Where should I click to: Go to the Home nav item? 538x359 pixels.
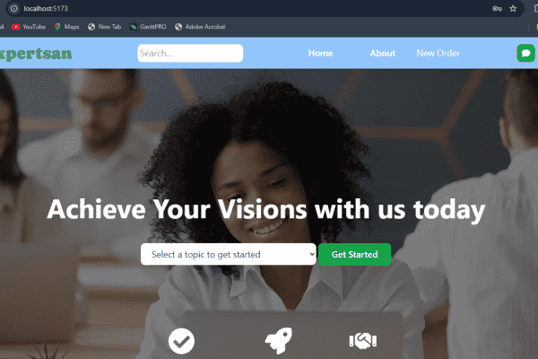(320, 53)
